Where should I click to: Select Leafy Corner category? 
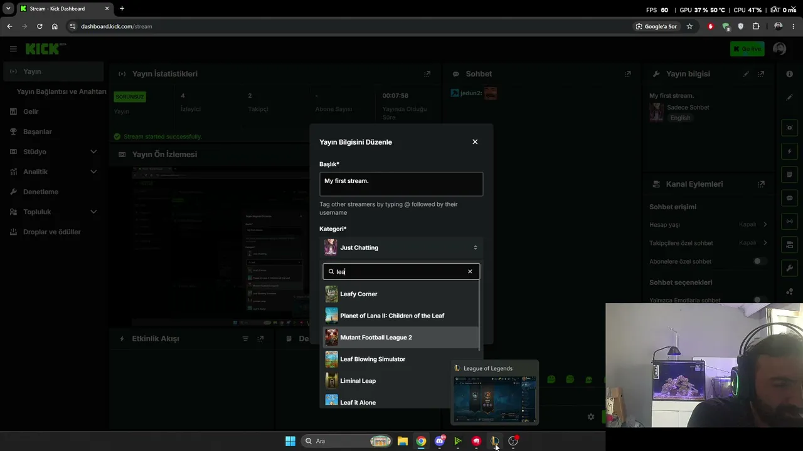point(401,294)
